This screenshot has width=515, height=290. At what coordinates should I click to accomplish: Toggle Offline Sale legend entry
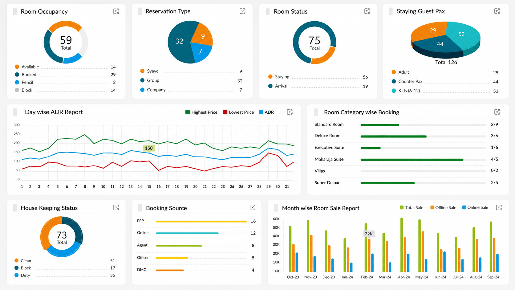443,208
